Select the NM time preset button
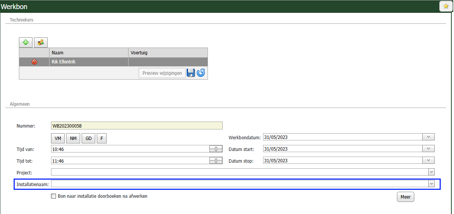454x214 pixels. (x=73, y=139)
